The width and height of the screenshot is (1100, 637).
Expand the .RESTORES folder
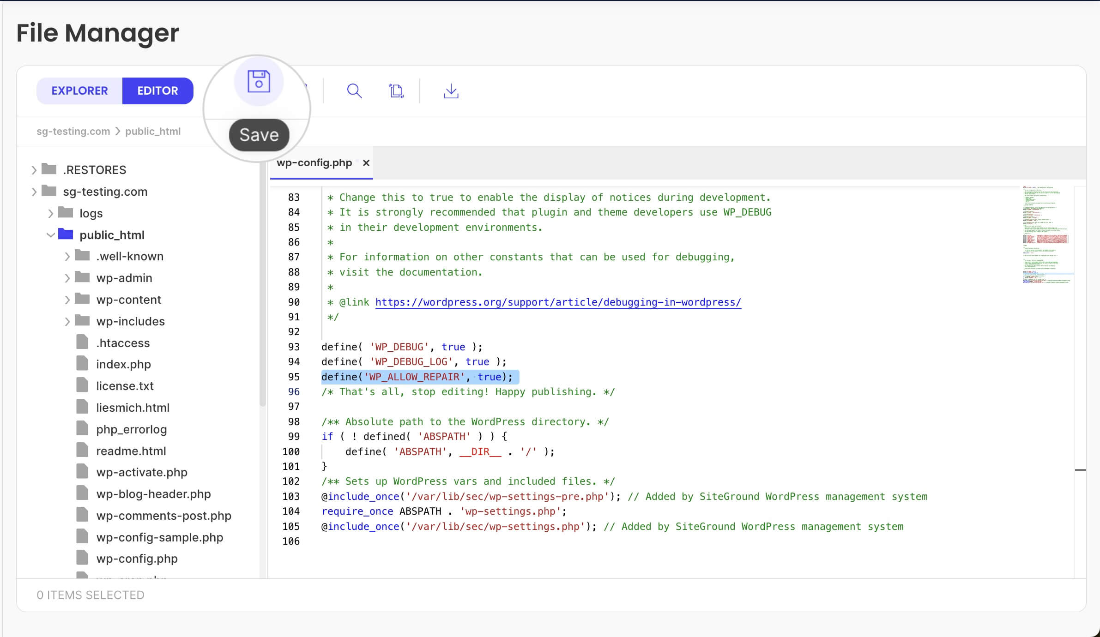point(34,170)
